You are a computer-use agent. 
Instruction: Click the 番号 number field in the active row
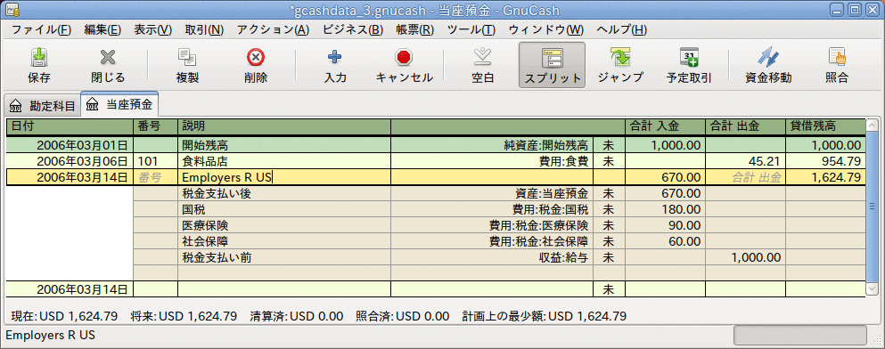[155, 177]
